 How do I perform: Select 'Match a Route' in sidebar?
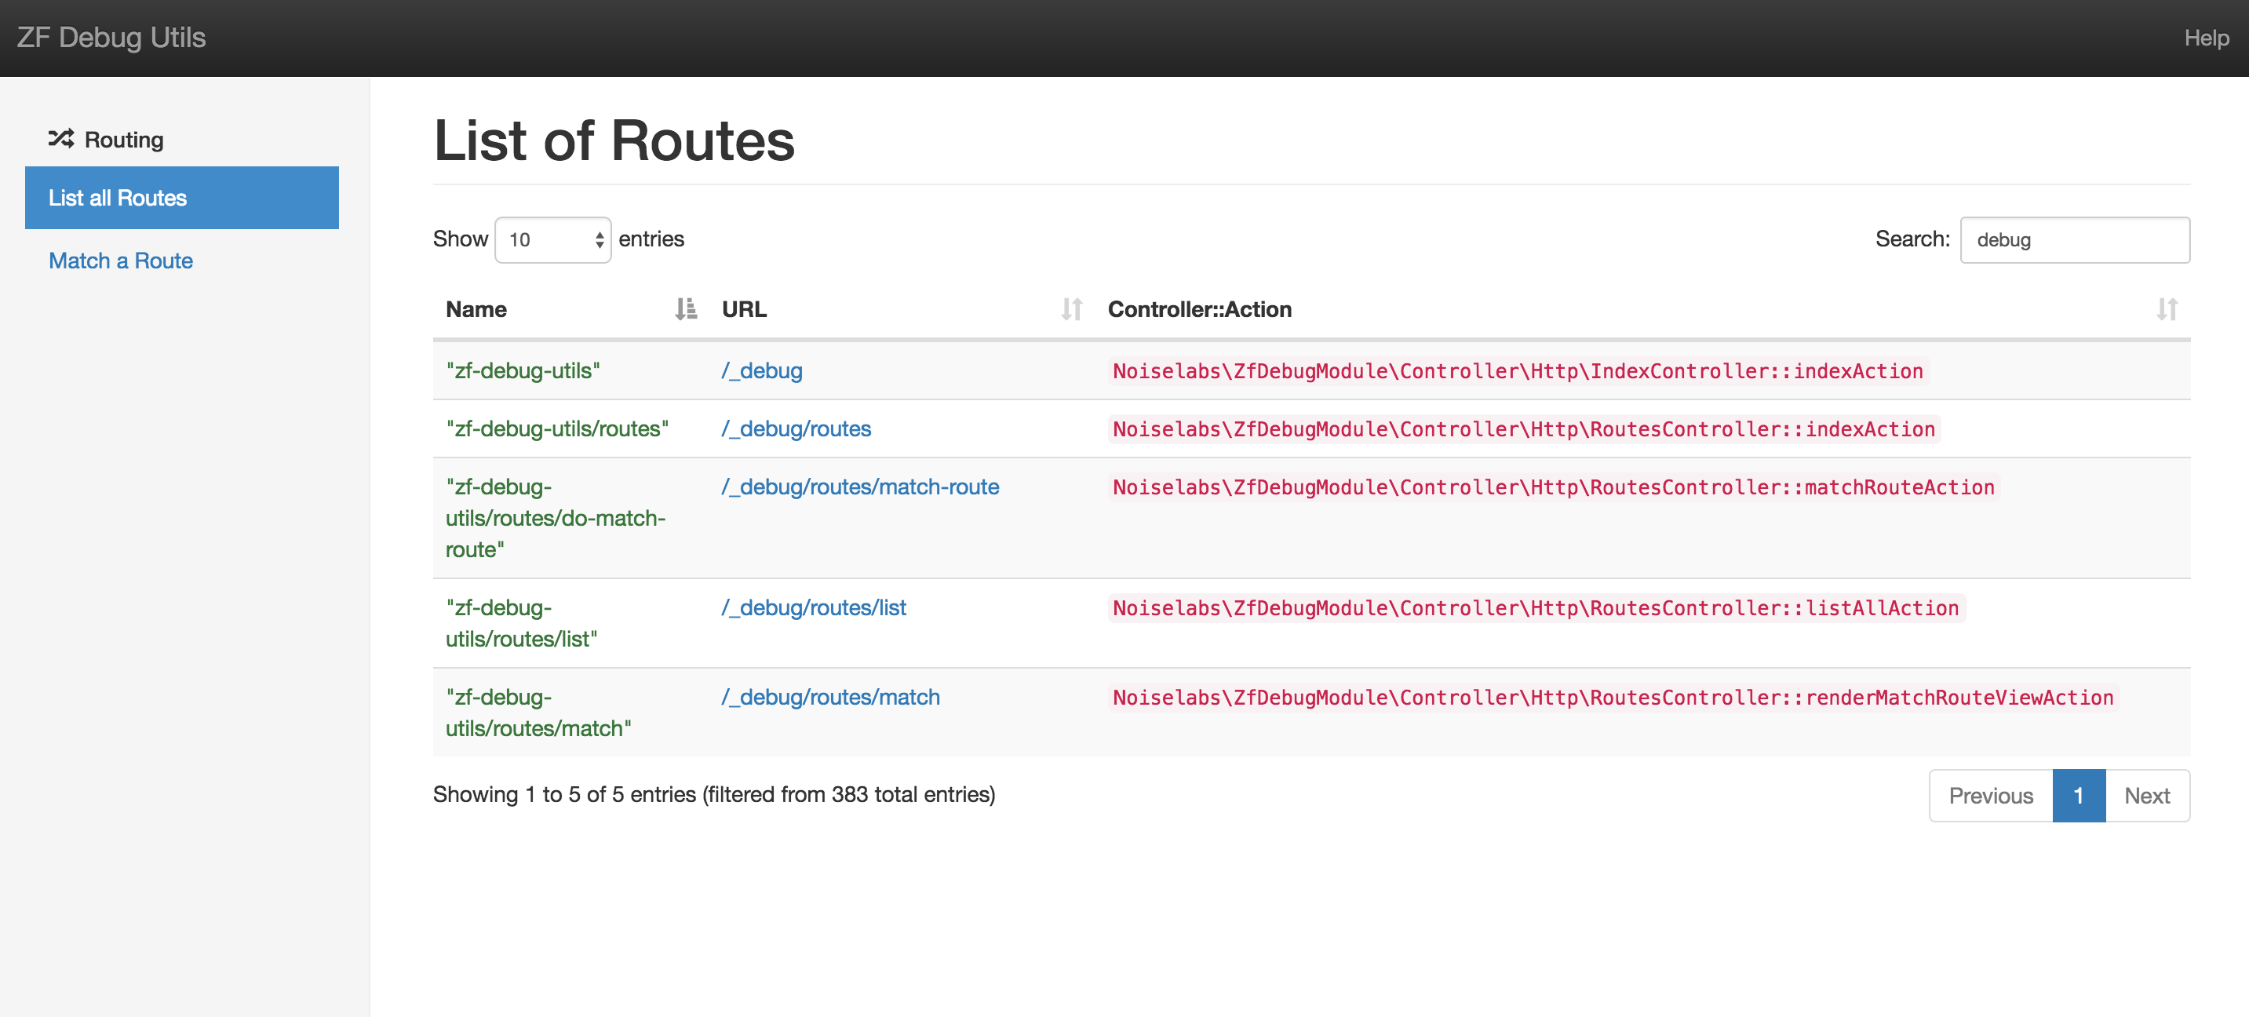pos(119,260)
